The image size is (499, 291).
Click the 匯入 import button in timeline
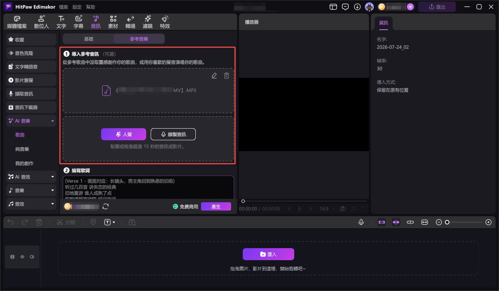point(268,254)
